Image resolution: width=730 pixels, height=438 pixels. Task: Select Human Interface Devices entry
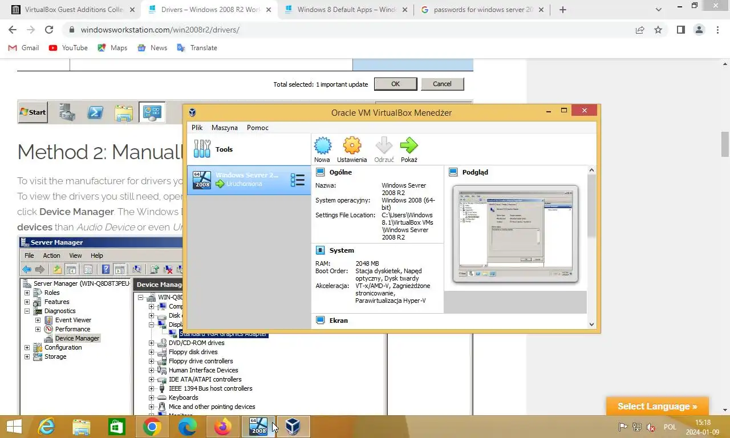[204, 370]
